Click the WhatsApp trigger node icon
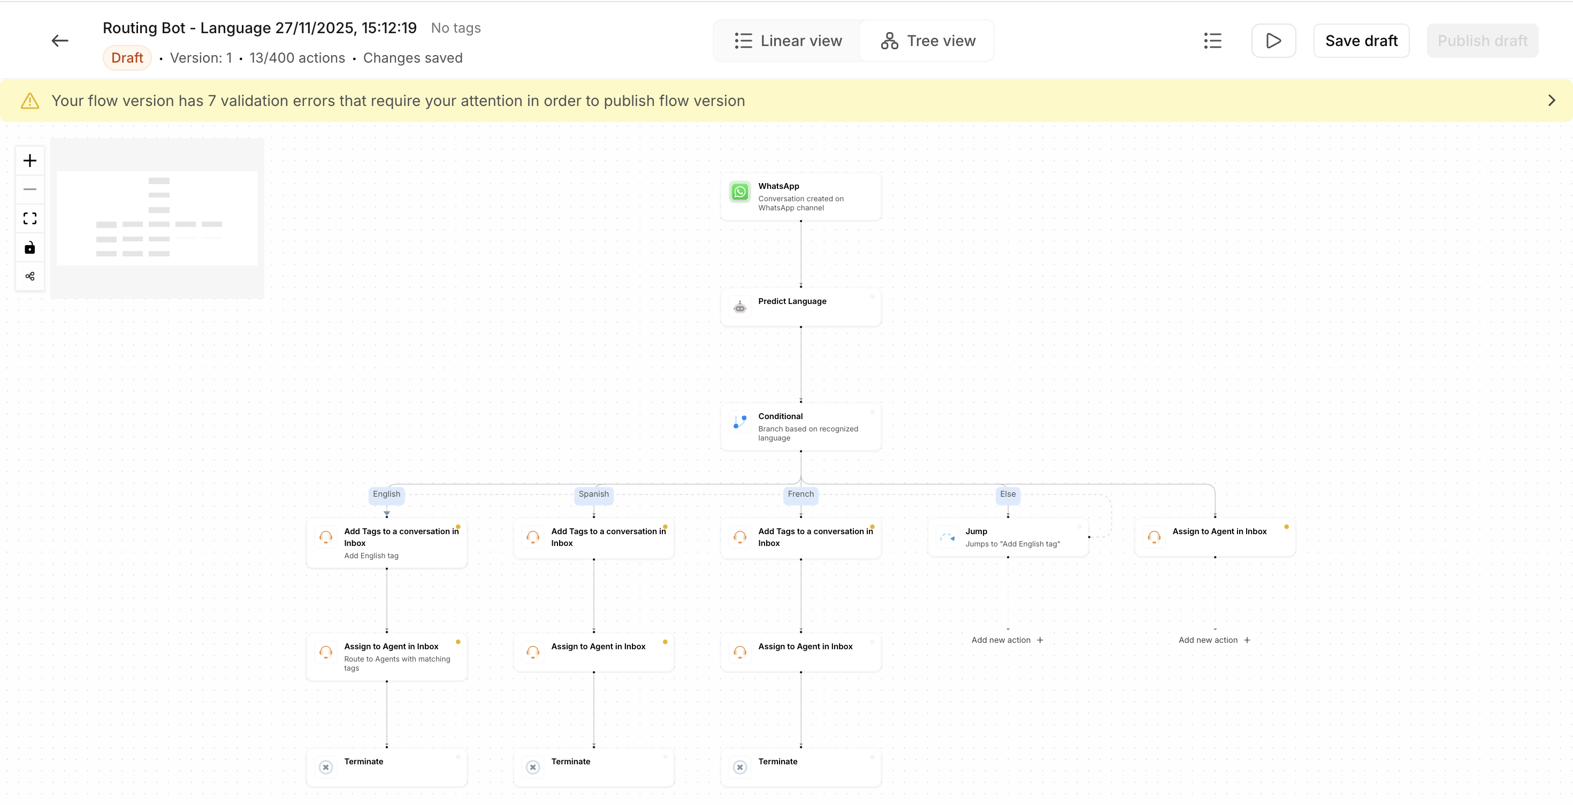Screen dimensions: 1573x805 (x=739, y=192)
